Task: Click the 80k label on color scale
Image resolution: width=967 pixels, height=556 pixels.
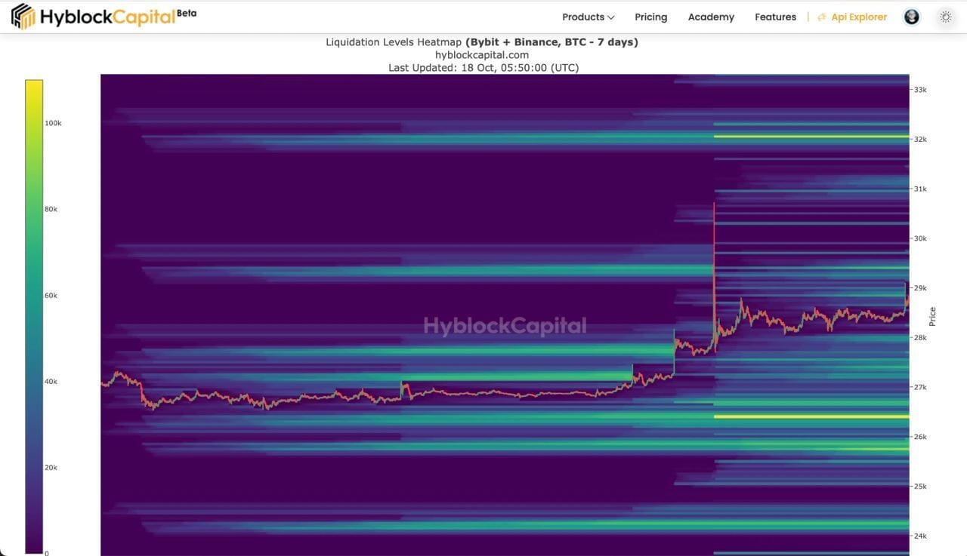Action: click(51, 209)
